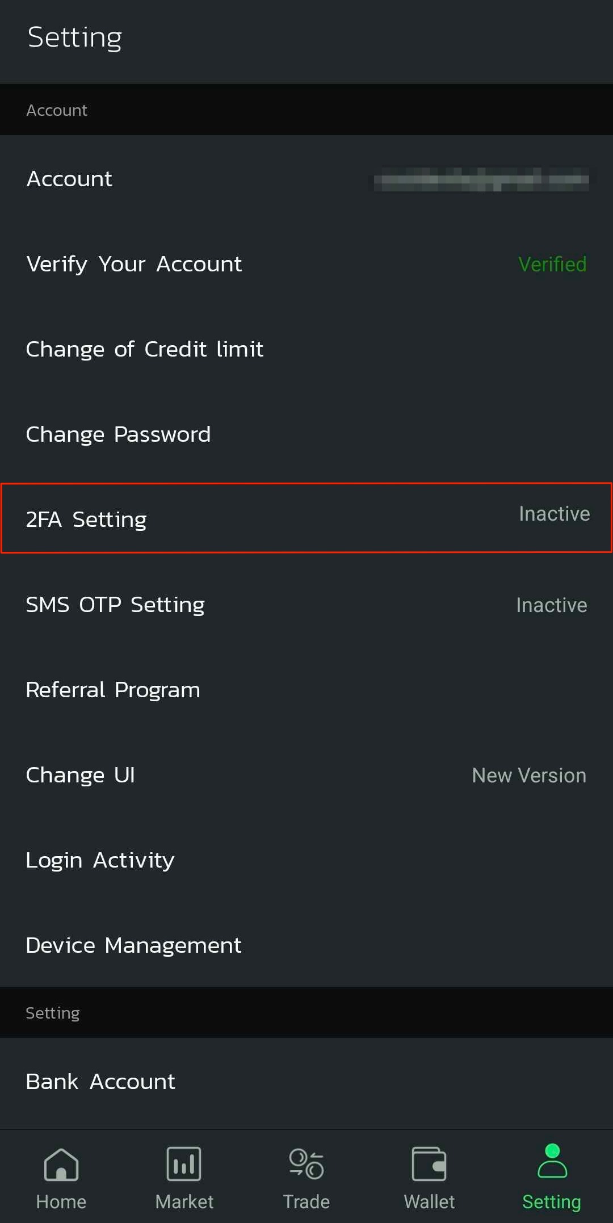Select the Market chart icon

point(184,1162)
